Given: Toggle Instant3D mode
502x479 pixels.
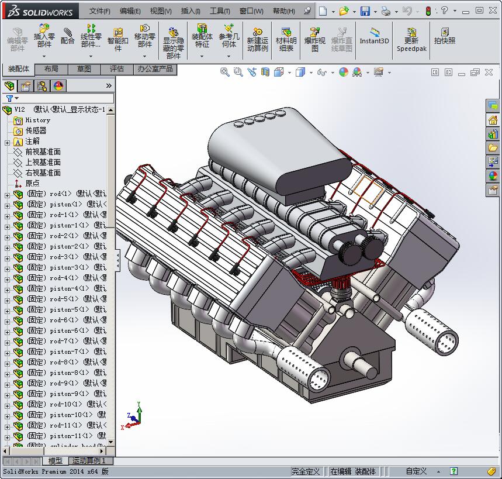Looking at the screenshot, I should (x=374, y=36).
